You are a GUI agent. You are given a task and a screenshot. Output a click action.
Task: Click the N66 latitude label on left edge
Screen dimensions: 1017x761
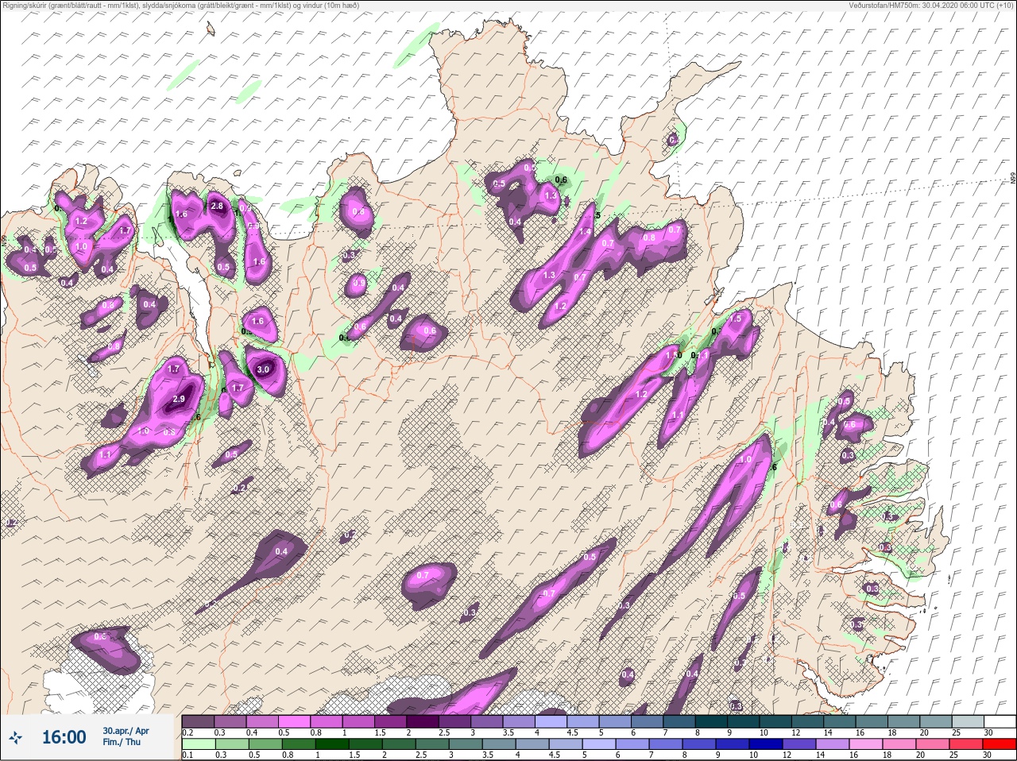pos(5,239)
